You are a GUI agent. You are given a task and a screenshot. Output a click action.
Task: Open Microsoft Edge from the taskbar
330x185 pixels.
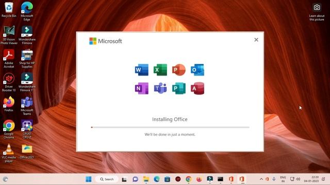click(x=157, y=179)
